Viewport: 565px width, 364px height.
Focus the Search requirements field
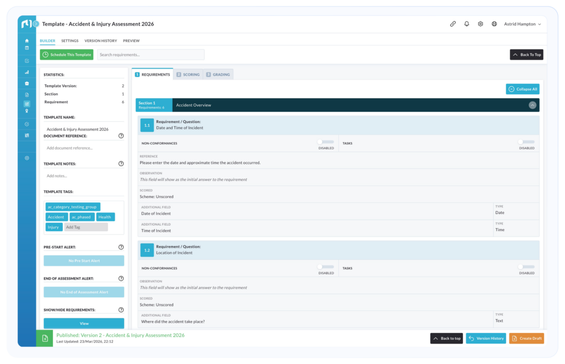tap(151, 55)
